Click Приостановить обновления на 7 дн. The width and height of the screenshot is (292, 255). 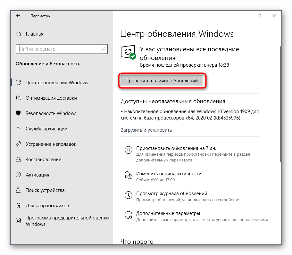[176, 148]
